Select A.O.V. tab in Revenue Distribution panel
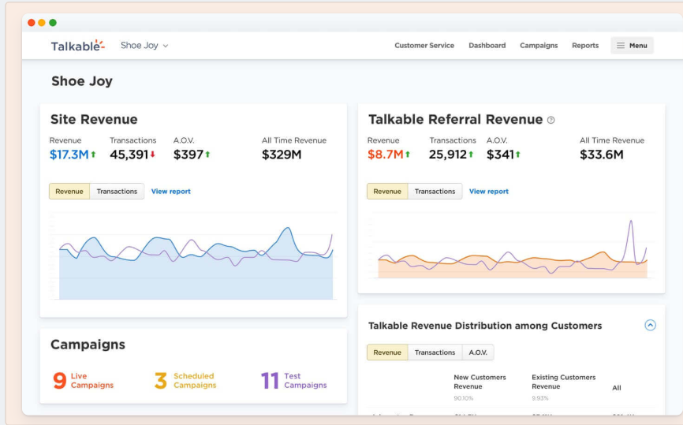This screenshot has height=425, width=683. pos(478,352)
